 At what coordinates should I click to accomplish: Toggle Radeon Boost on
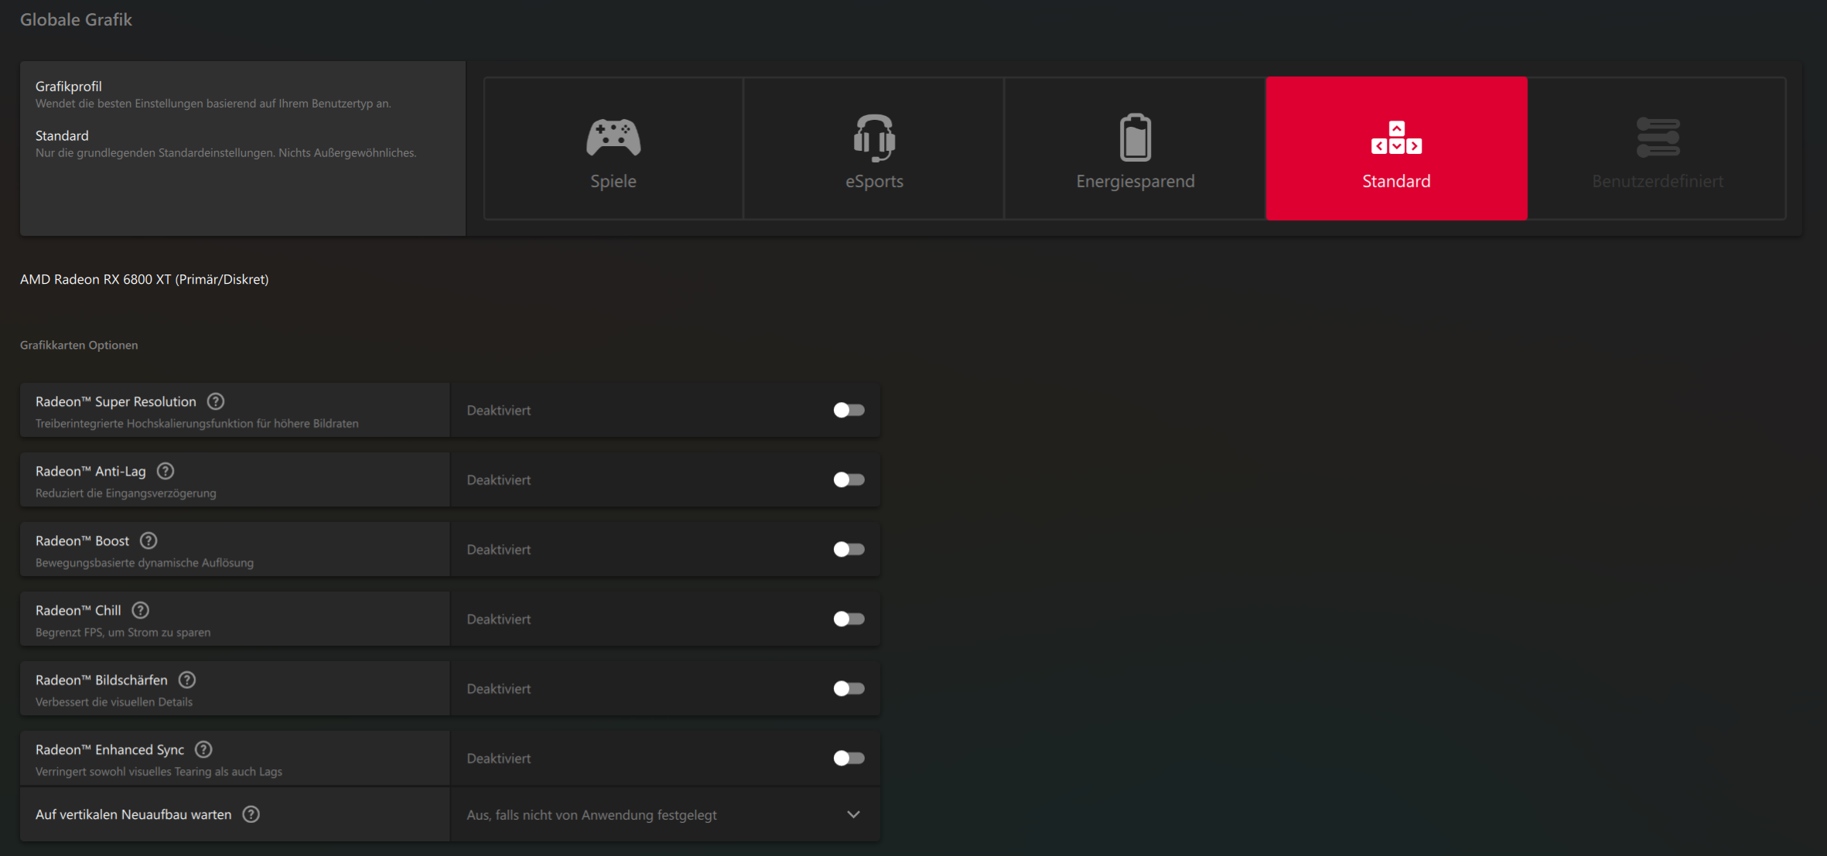click(x=849, y=549)
